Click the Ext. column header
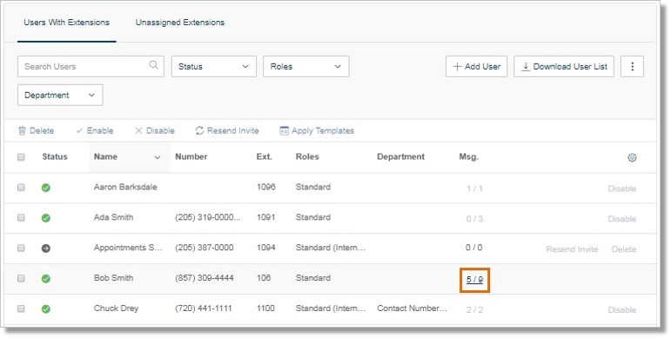 coord(264,156)
